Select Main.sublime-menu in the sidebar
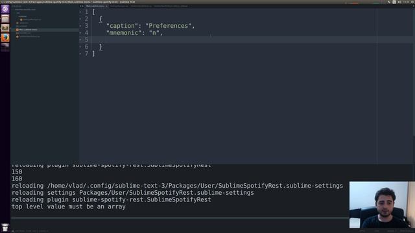Viewport: 415px width, 233px height. tap(29, 30)
